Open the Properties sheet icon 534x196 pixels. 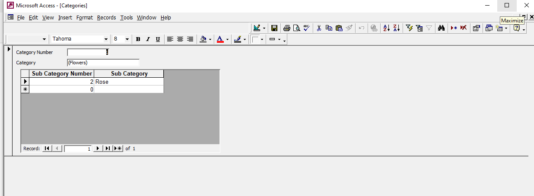[476, 28]
